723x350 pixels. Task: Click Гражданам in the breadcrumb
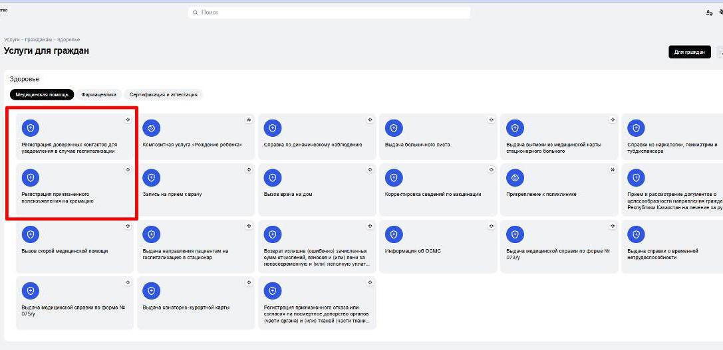coord(37,40)
